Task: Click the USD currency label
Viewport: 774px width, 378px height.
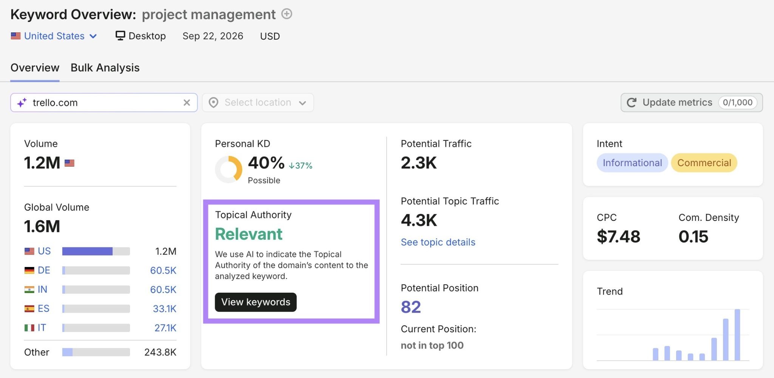Action: click(270, 36)
